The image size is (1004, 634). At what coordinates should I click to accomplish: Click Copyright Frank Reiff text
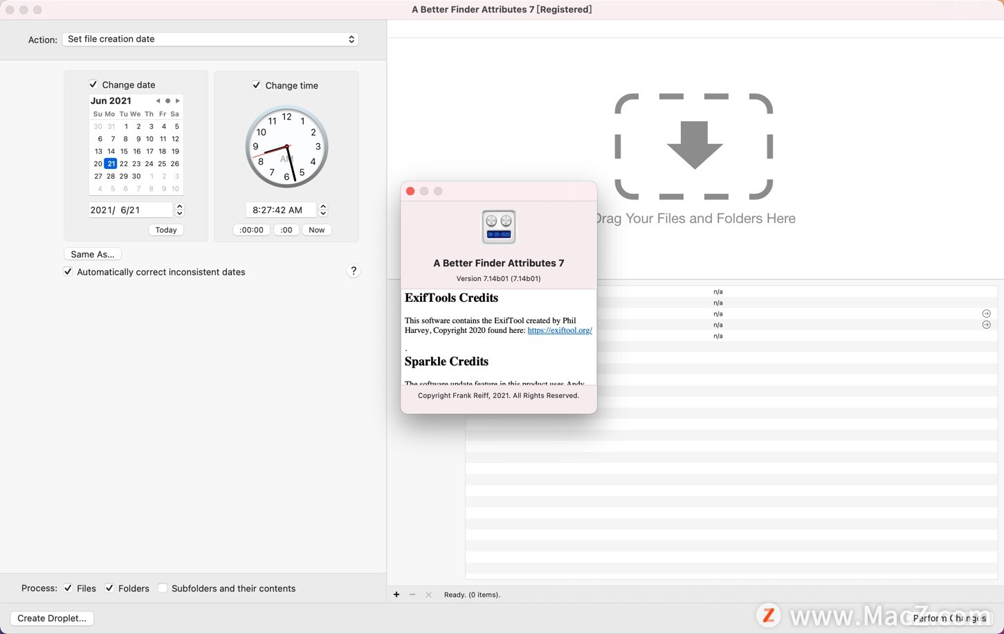tap(499, 396)
